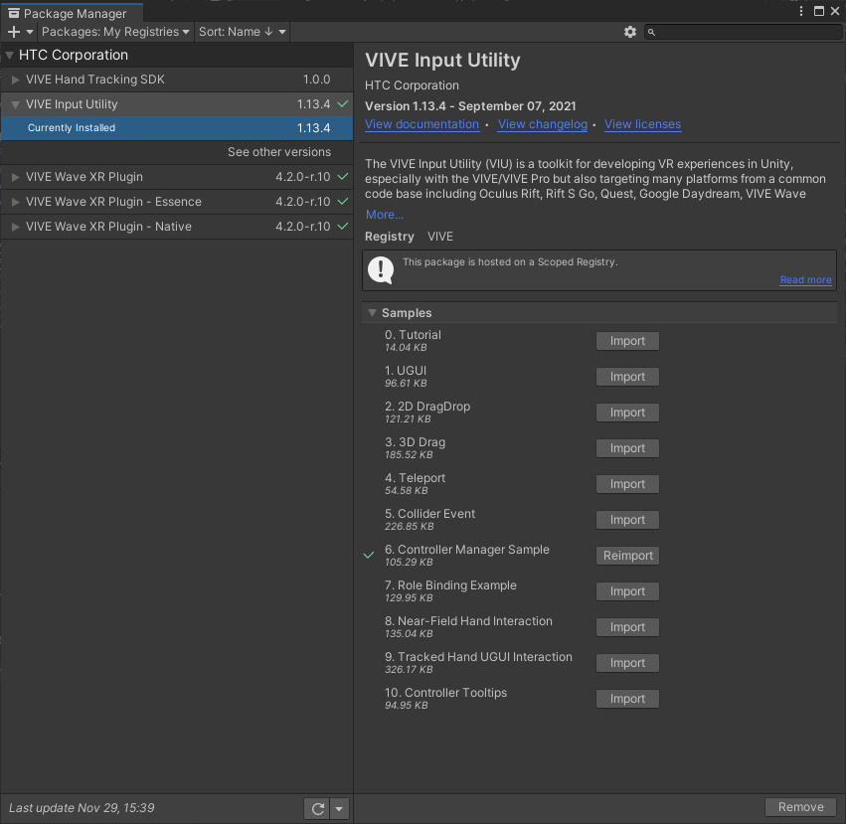Select the Package Manager tab
Image resolution: width=846 pixels, height=824 pixels.
coord(70,13)
